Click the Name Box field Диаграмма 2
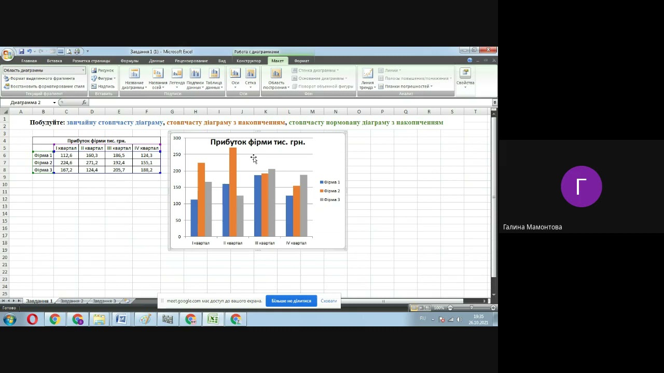The width and height of the screenshot is (664, 373). click(27, 103)
